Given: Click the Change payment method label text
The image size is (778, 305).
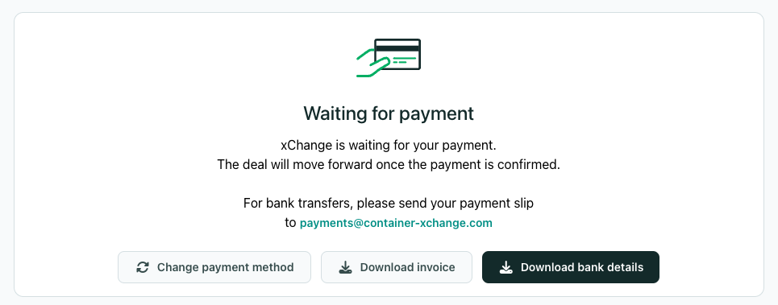Looking at the screenshot, I should click(x=225, y=267).
